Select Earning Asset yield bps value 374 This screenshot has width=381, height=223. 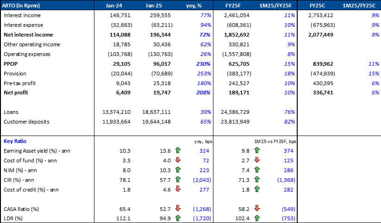click(x=288, y=151)
